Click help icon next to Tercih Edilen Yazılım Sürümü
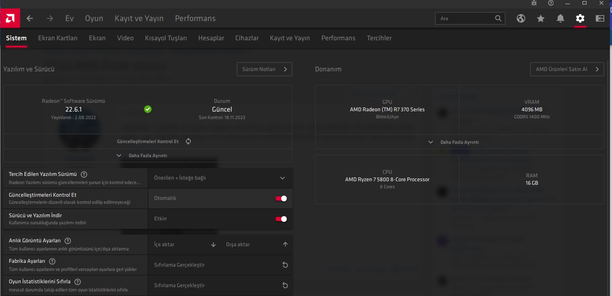 [x=84, y=174]
